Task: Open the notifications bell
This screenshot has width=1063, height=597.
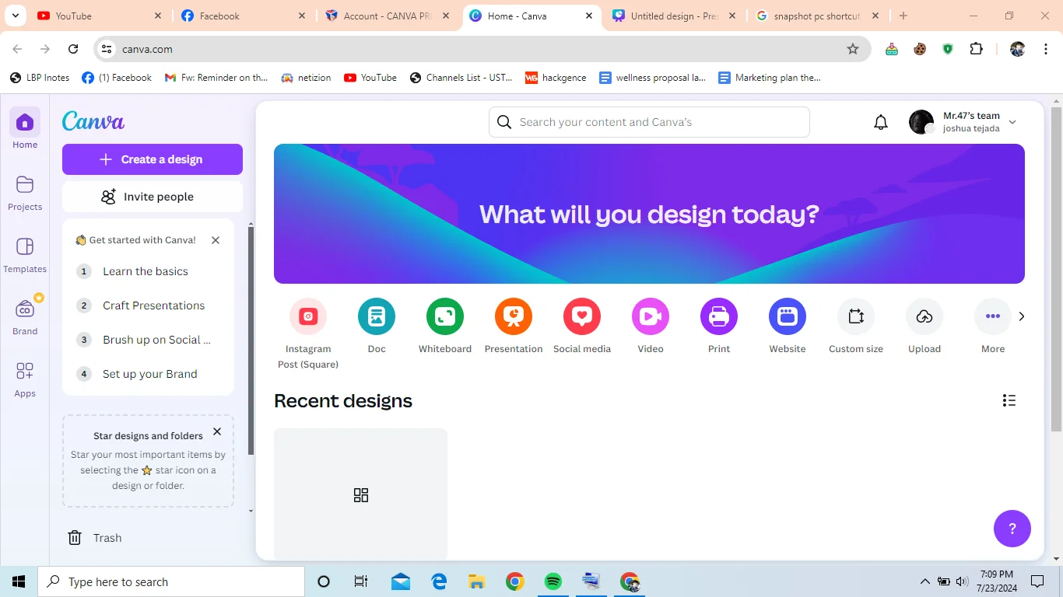Action: (881, 122)
